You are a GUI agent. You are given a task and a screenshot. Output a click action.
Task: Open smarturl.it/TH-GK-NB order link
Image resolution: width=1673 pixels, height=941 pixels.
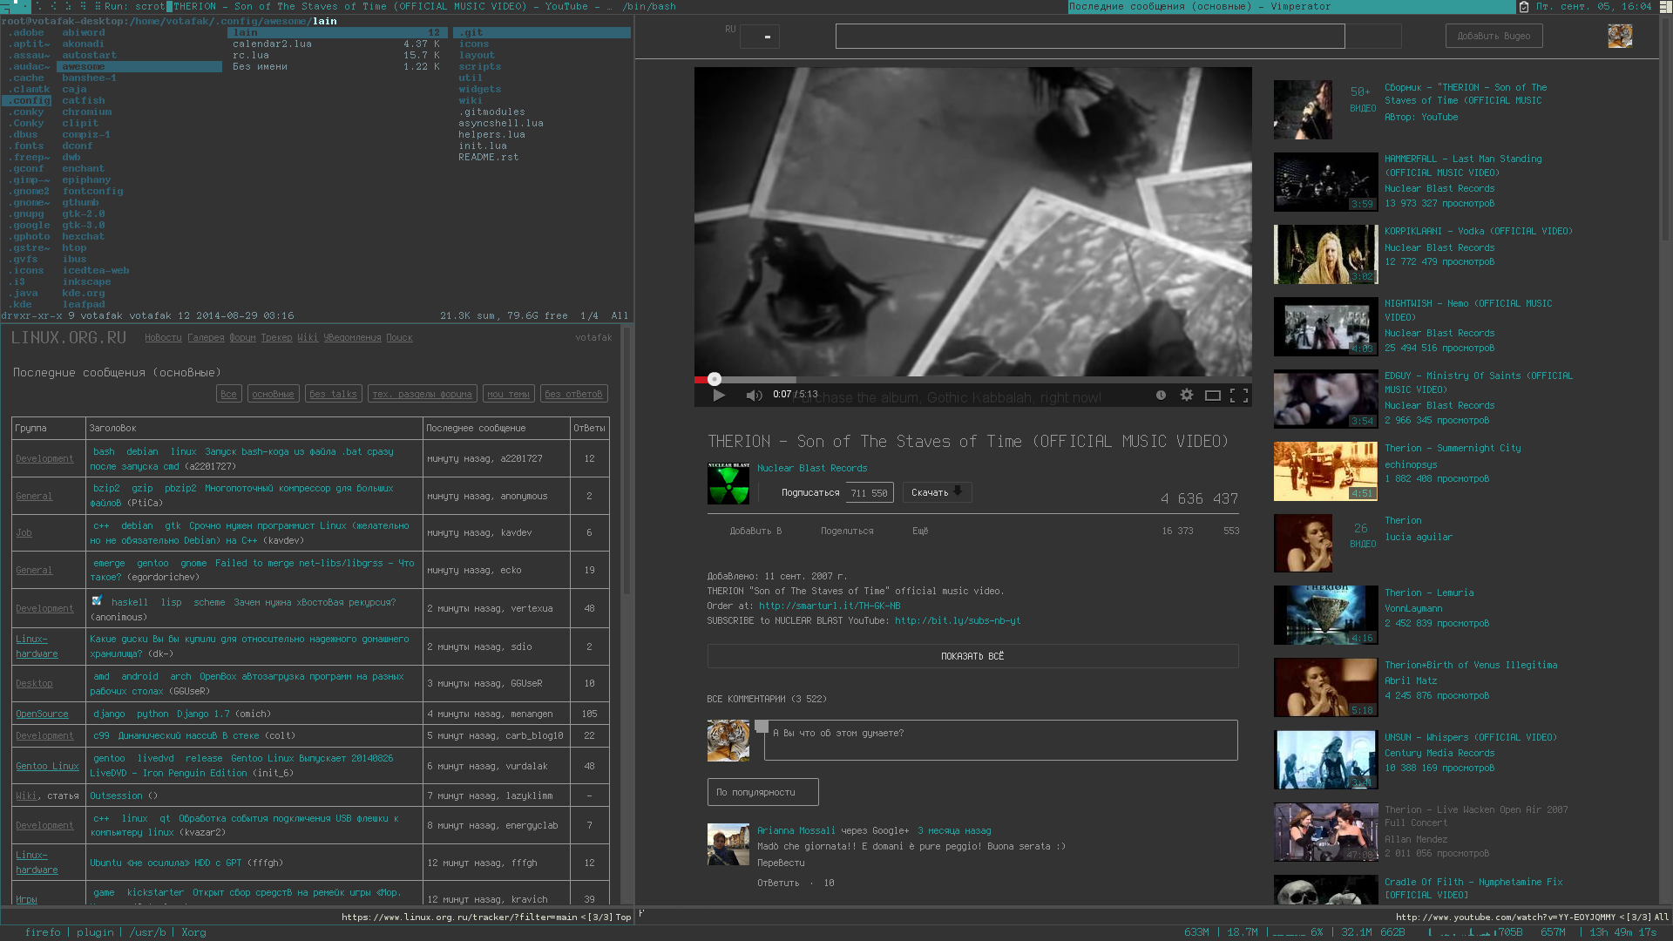(829, 606)
